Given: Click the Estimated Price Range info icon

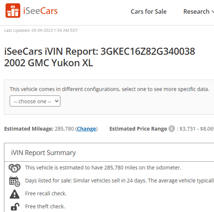Looking at the screenshot, I should [x=172, y=129].
